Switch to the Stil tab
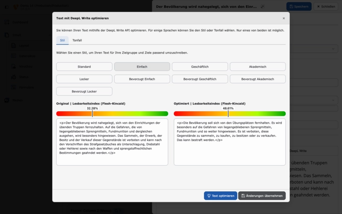342x214 pixels. pyautogui.click(x=62, y=40)
